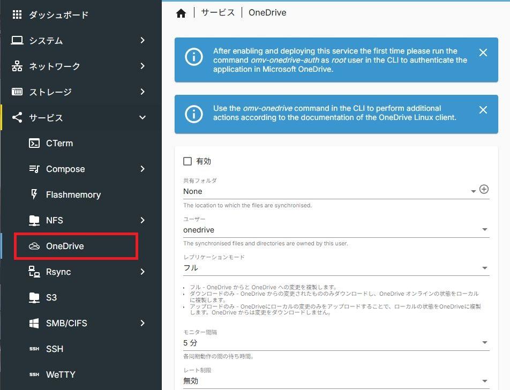Click the laptop icon beside システム

17,40
